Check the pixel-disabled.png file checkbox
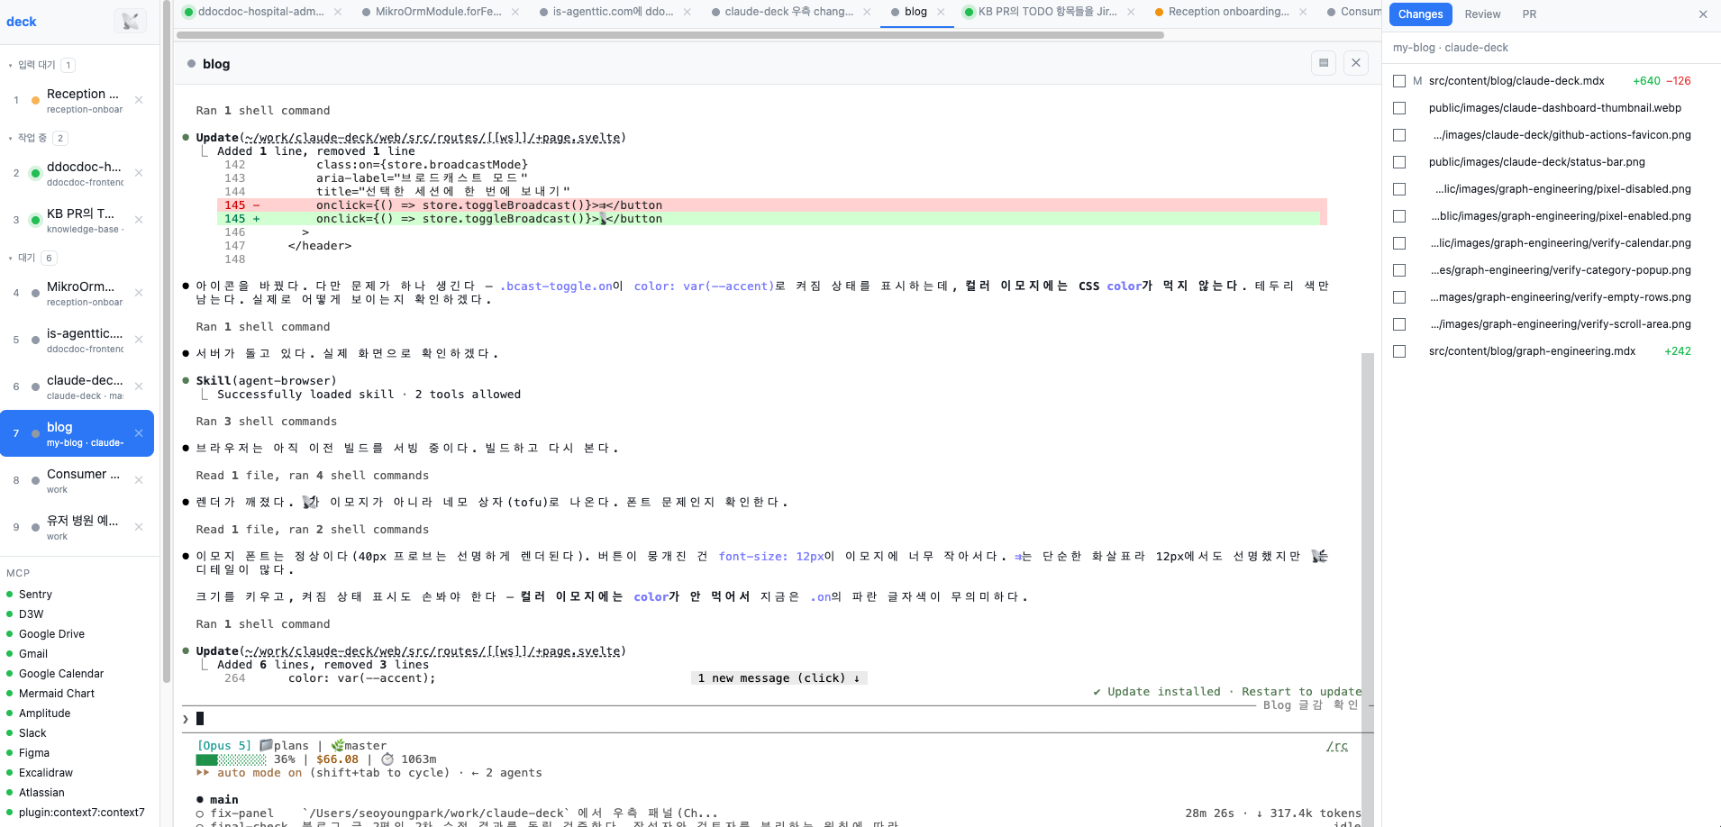This screenshot has height=827, width=1721. click(x=1399, y=189)
